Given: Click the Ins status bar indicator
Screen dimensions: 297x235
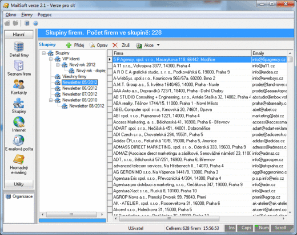Looking at the screenshot, I should (x=231, y=228).
